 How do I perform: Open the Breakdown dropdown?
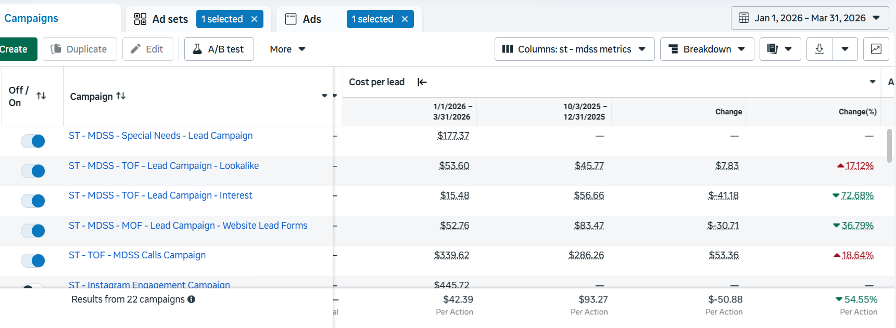[x=707, y=49]
